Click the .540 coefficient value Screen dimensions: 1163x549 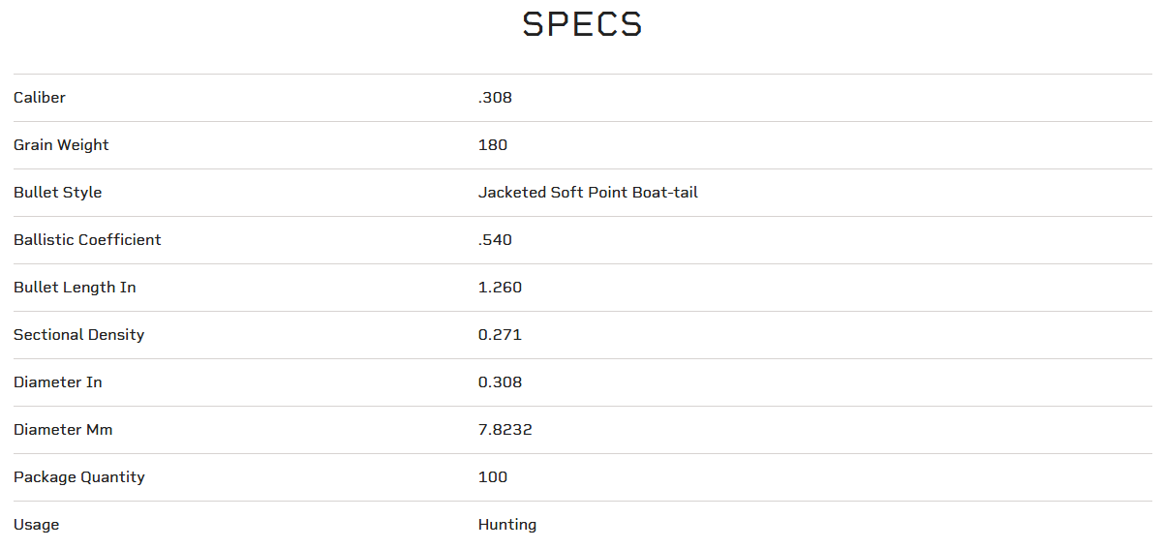(x=495, y=240)
